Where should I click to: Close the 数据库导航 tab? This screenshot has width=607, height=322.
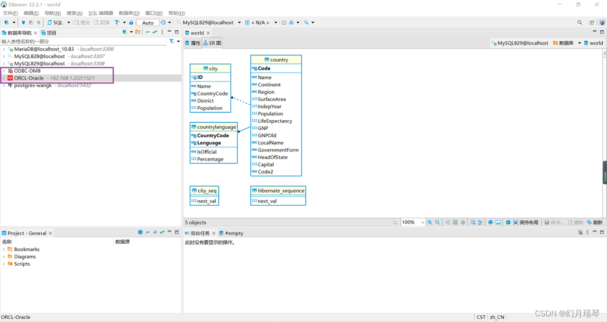click(36, 33)
